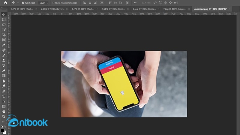The height and width of the screenshot is (135, 240).
Task: Switch to the 5.JPG document tab
Action: click(113, 9)
